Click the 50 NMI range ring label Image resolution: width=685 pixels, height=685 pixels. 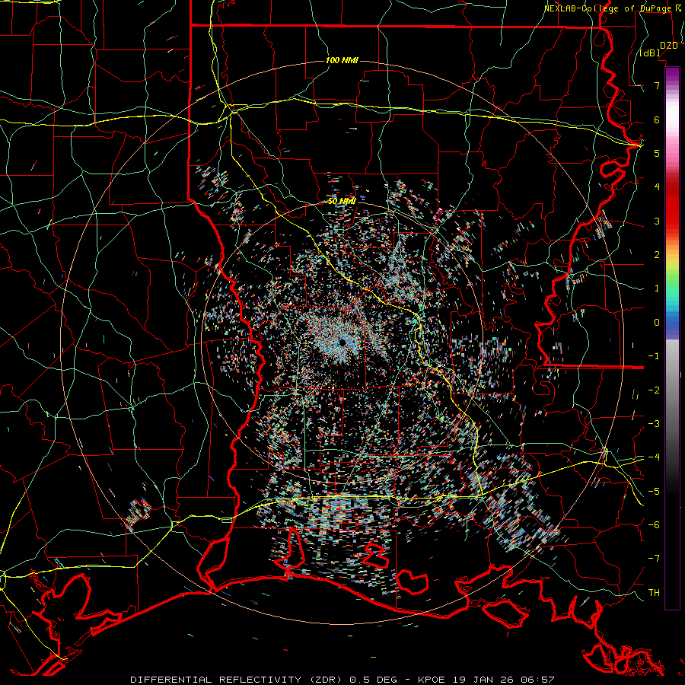(x=342, y=202)
